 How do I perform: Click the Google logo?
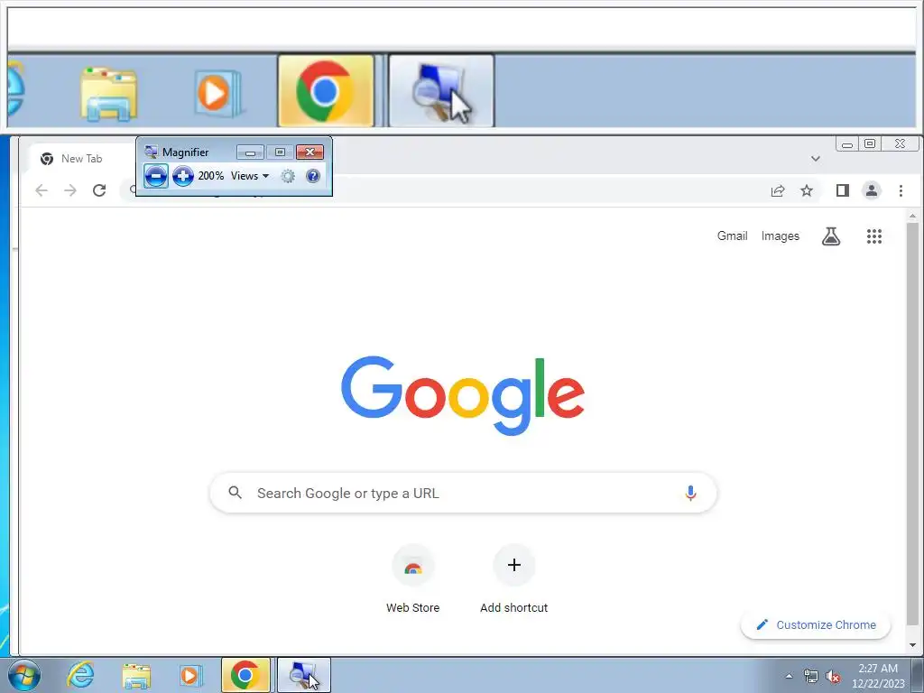pos(463,395)
